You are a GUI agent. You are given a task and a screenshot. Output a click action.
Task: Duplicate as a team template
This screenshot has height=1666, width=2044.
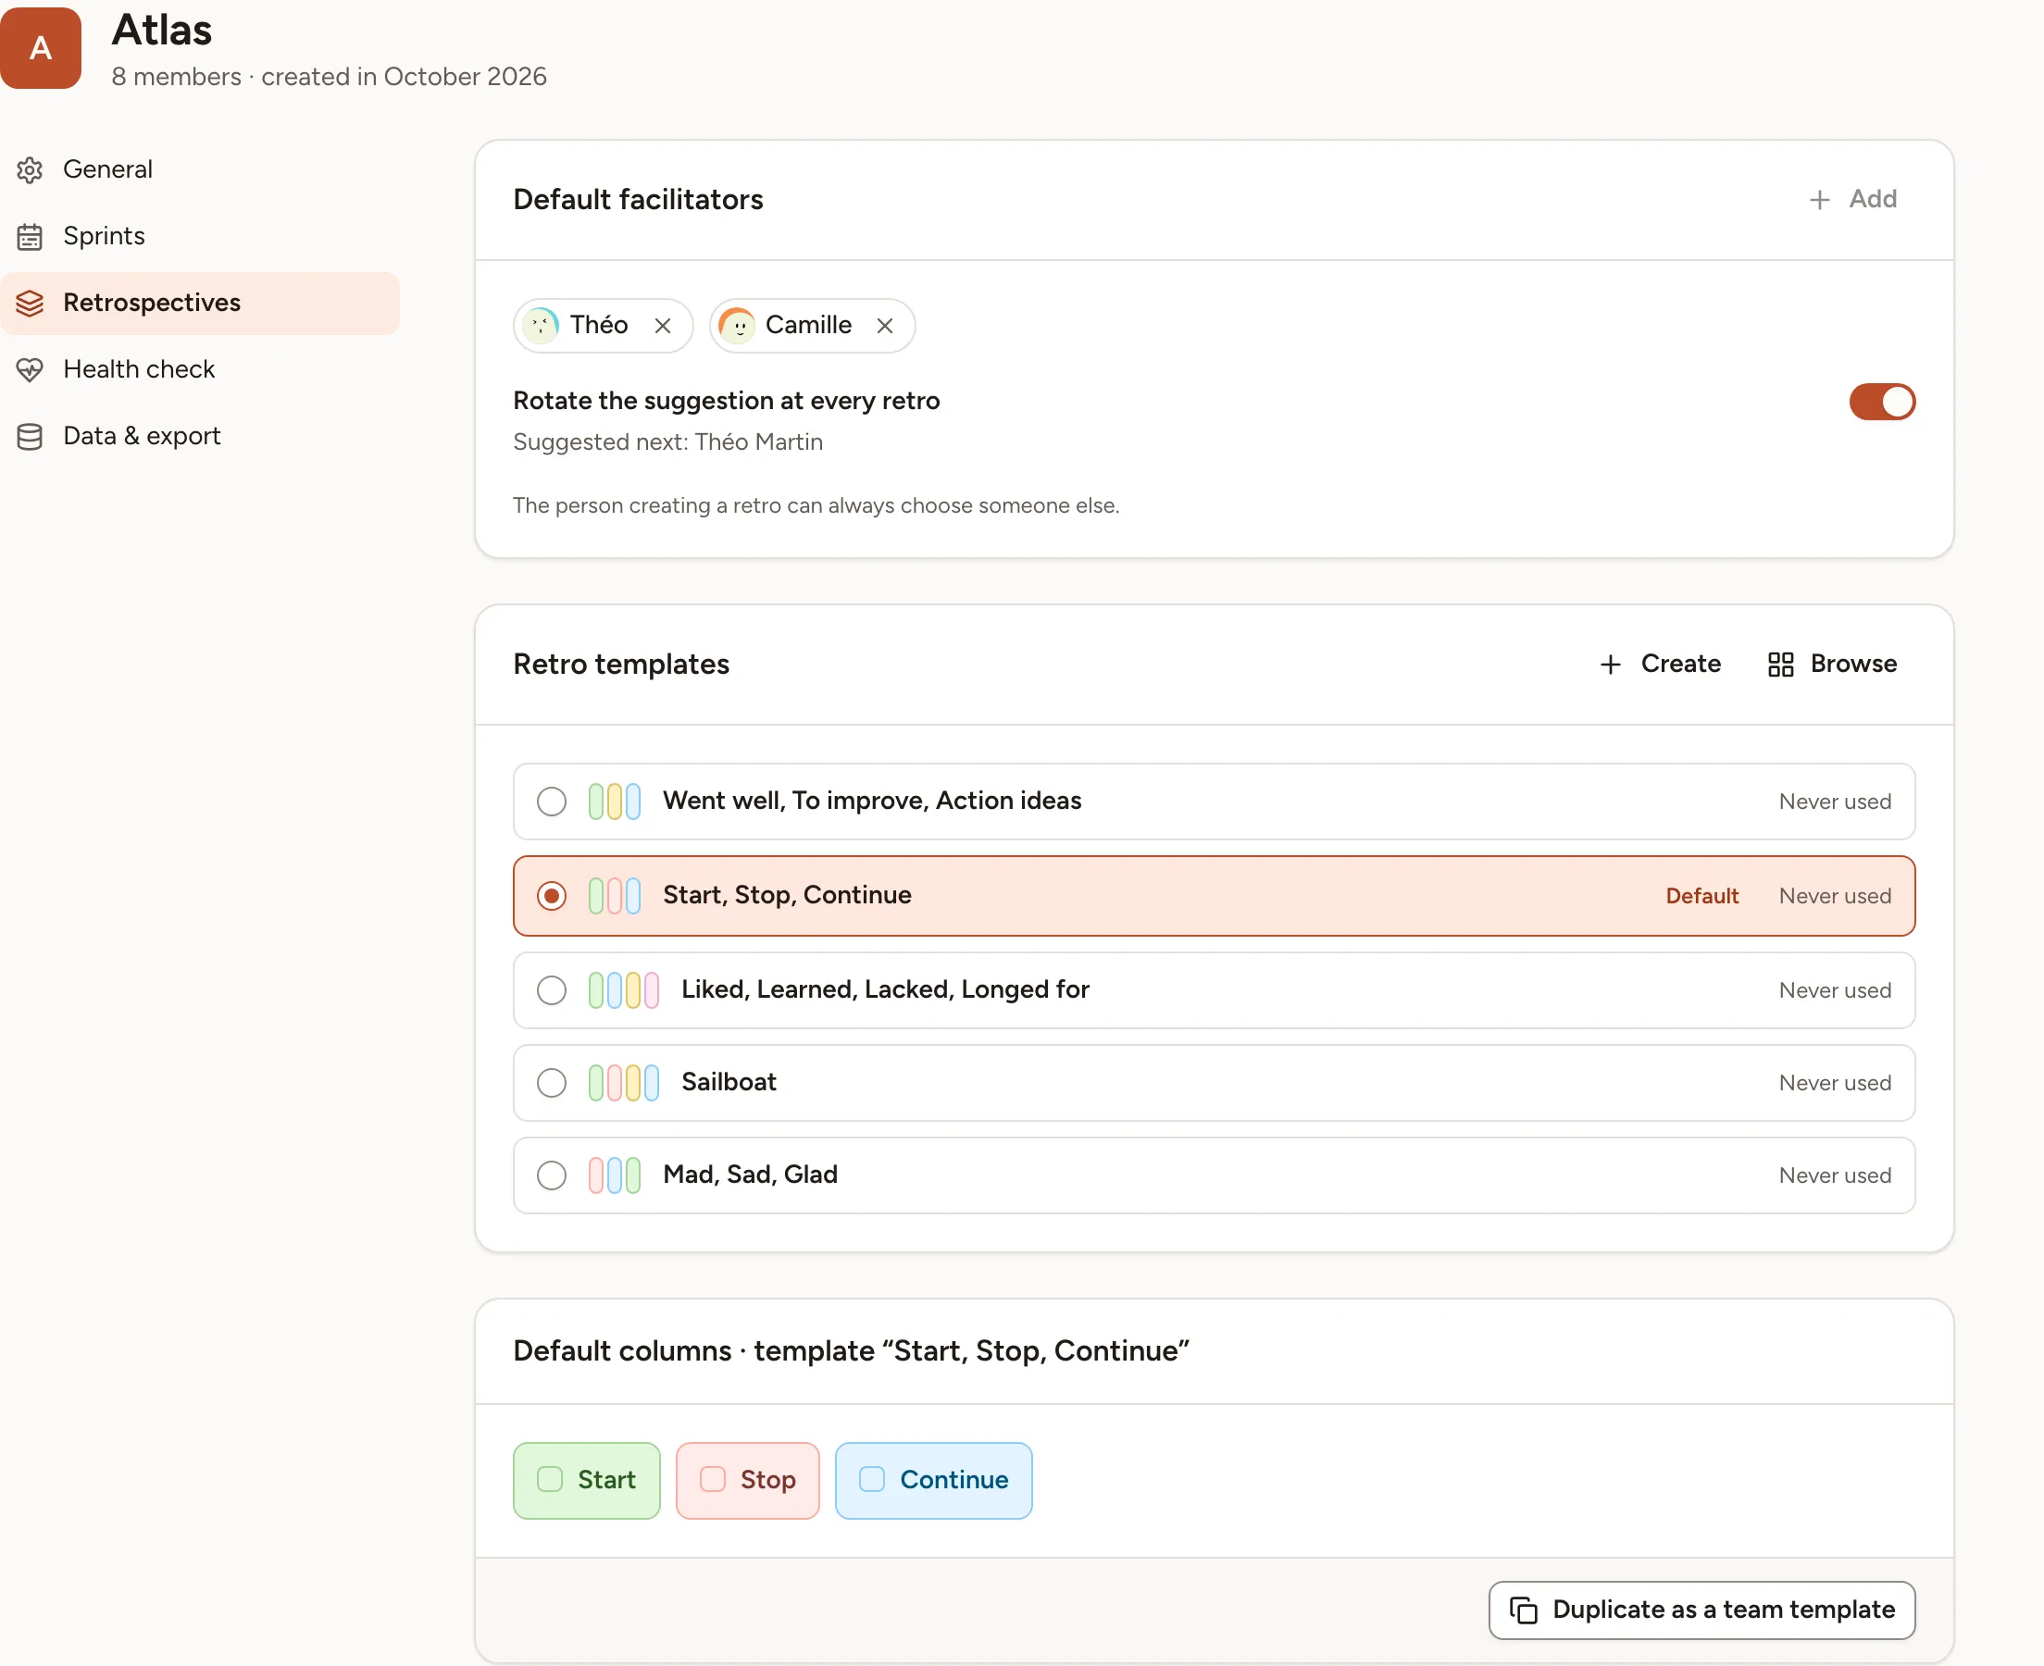1701,1610
